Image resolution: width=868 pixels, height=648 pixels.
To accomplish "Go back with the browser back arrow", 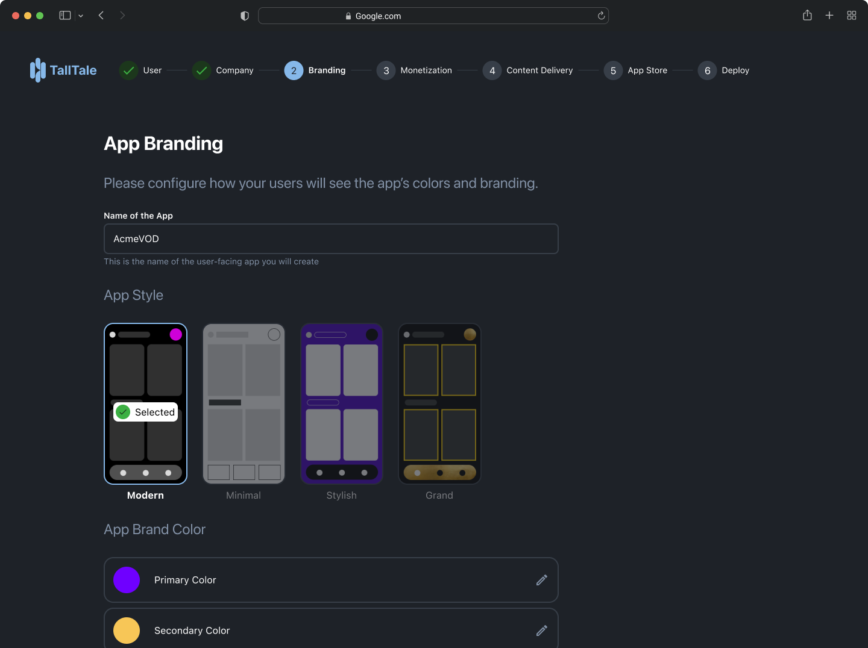I will tap(101, 16).
